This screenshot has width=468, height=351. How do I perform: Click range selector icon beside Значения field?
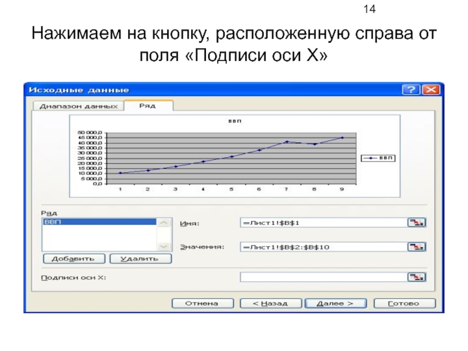click(417, 247)
